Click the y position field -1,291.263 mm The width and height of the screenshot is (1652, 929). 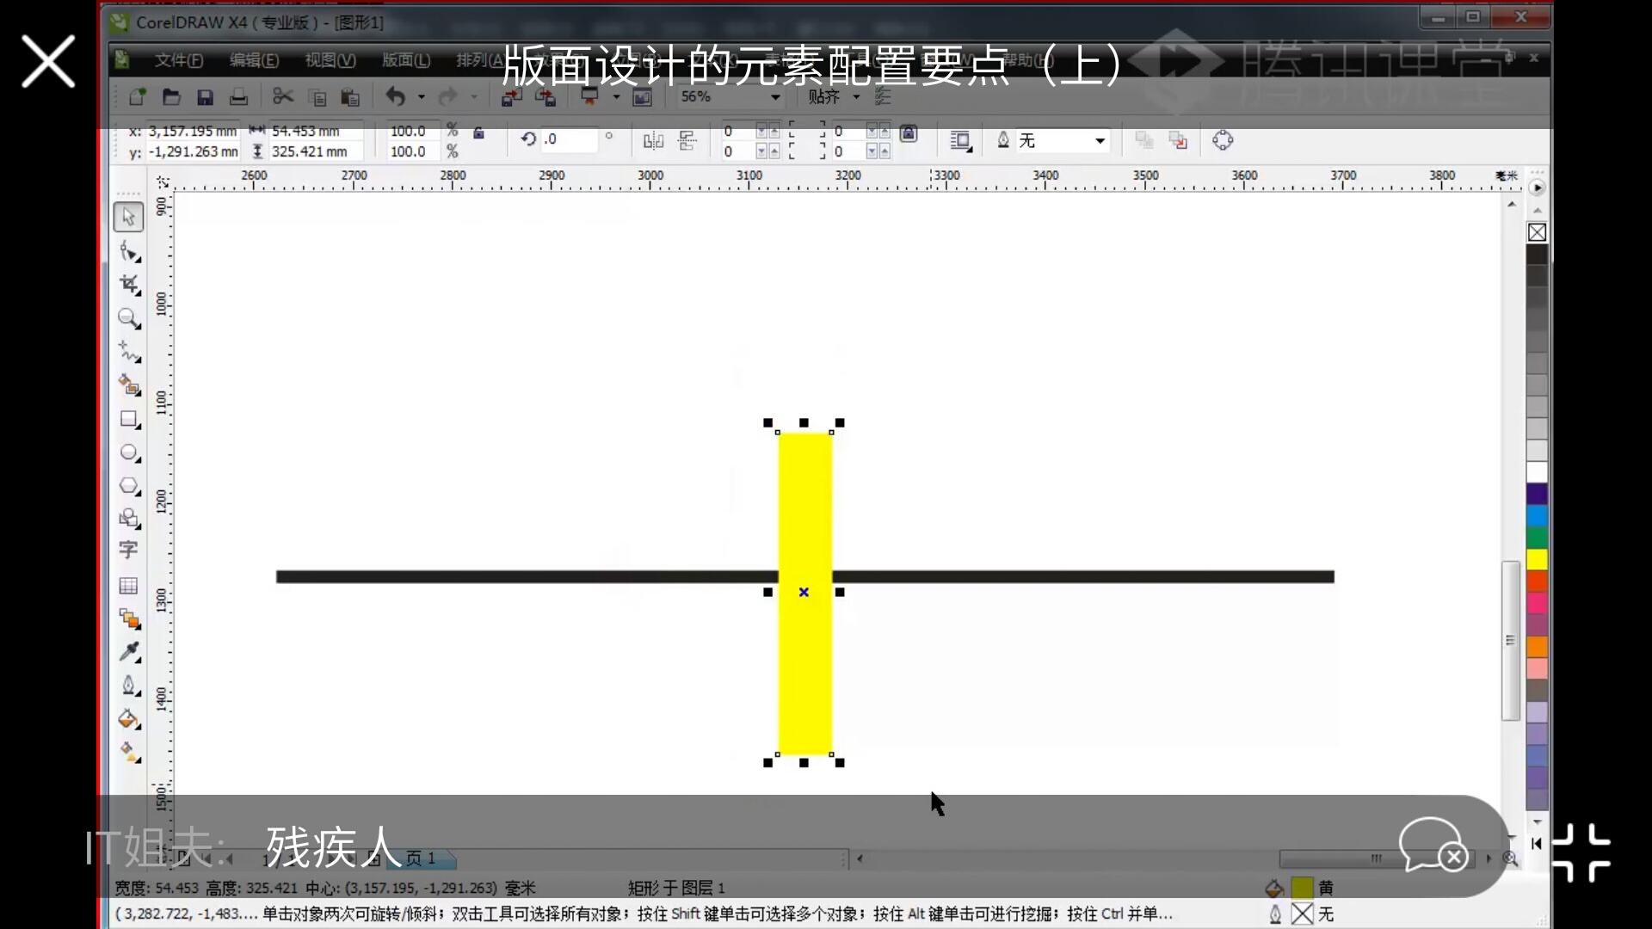(193, 151)
